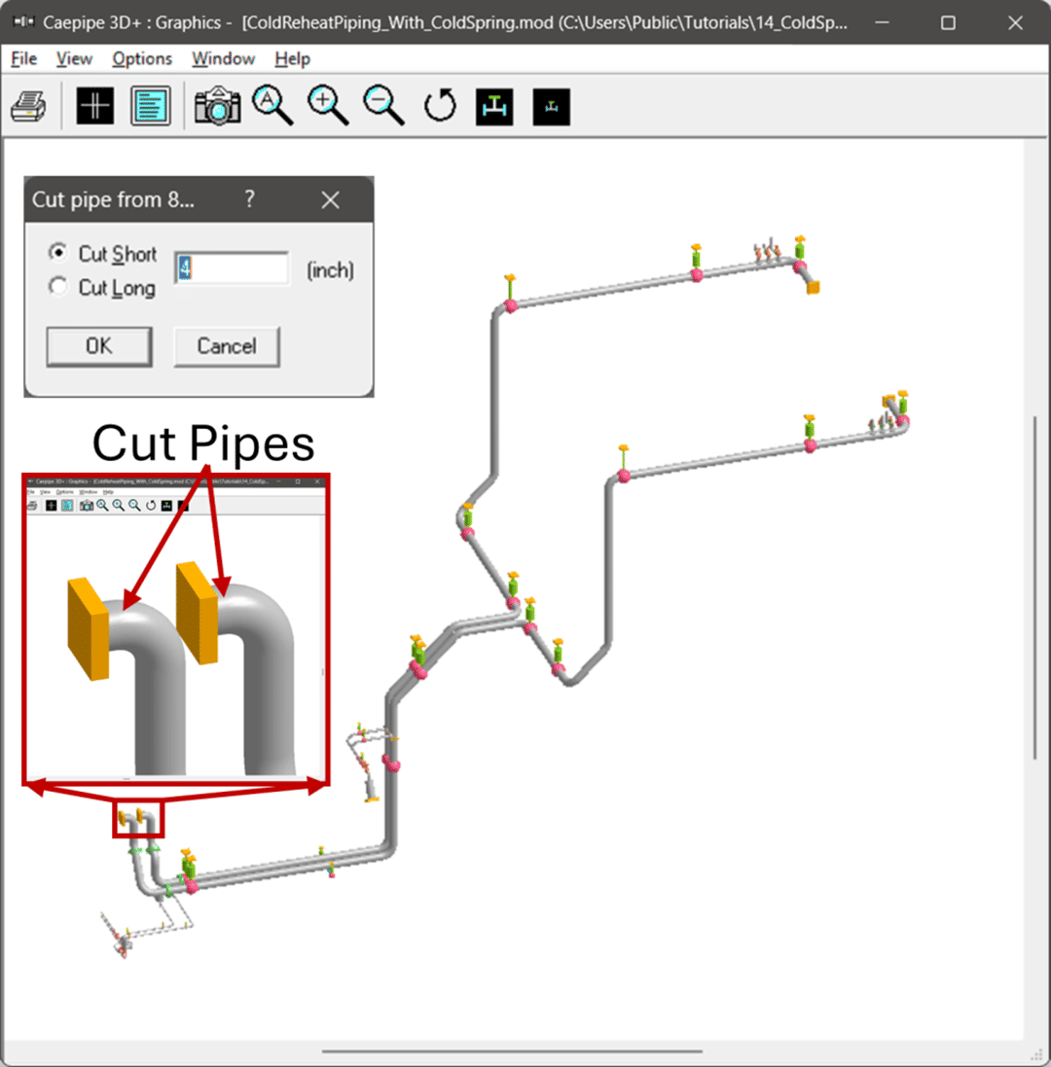Click the "(inch)" unit label
The height and width of the screenshot is (1067, 1051).
point(330,270)
